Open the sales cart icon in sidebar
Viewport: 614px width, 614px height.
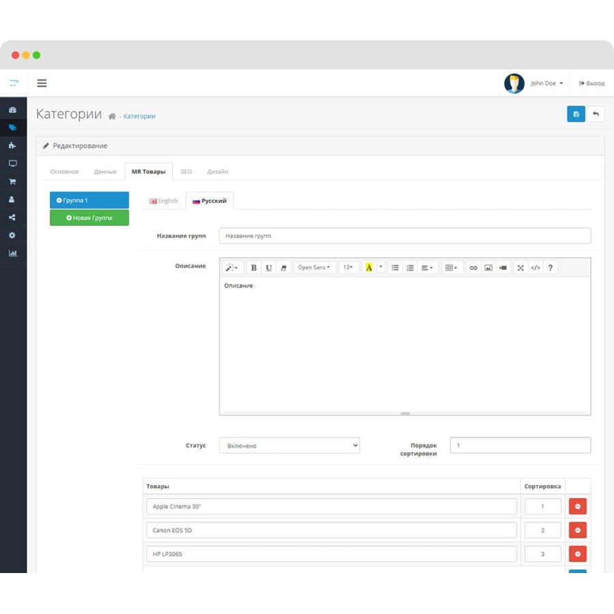point(12,181)
